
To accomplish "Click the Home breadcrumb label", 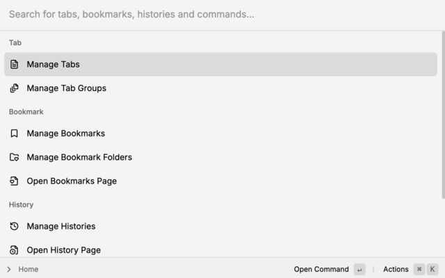I will pyautogui.click(x=29, y=270).
